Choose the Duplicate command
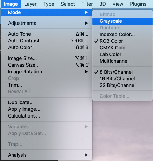This screenshot has width=153, height=161. [46, 102]
